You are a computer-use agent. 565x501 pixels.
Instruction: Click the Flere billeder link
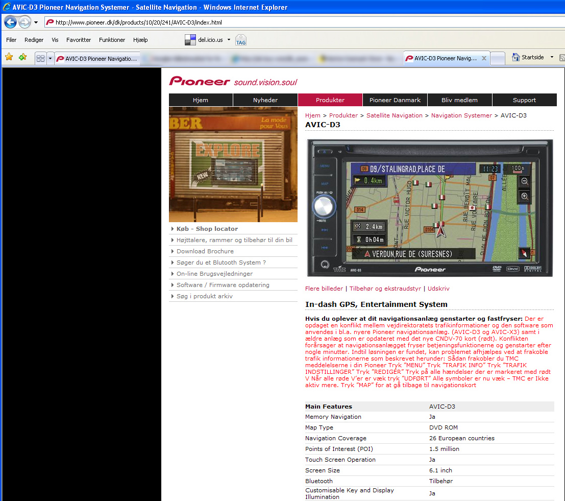coord(324,289)
